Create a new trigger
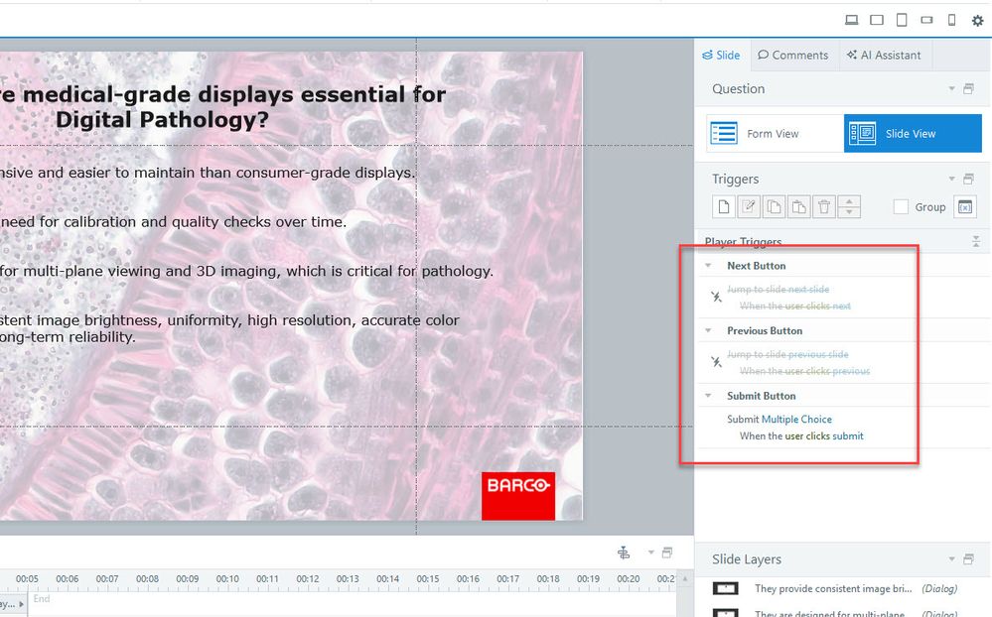Viewport: 992px width, 617px height. tap(724, 207)
